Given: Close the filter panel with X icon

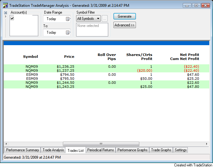Looking at the screenshot, I should click(x=6, y=13).
